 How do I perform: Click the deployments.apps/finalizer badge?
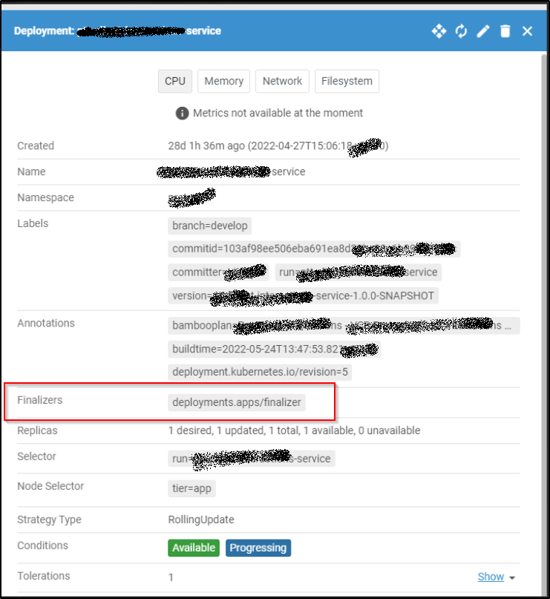(x=238, y=402)
